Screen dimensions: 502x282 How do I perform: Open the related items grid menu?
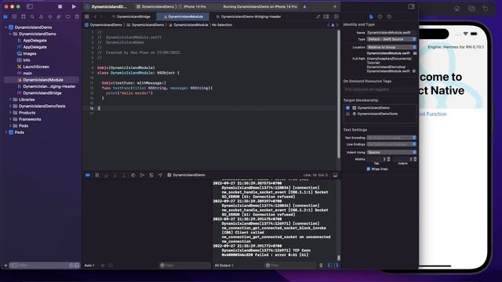tap(87, 16)
